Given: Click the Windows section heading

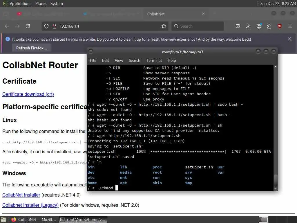Looking at the screenshot, I should pos(14,173).
